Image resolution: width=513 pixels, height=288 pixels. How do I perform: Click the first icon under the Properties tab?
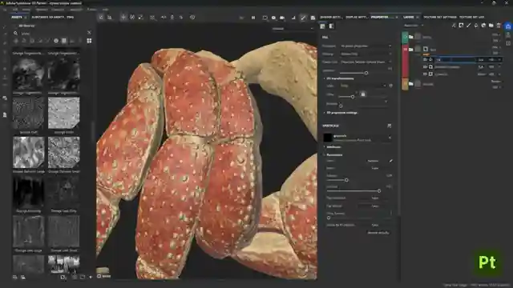(x=322, y=26)
